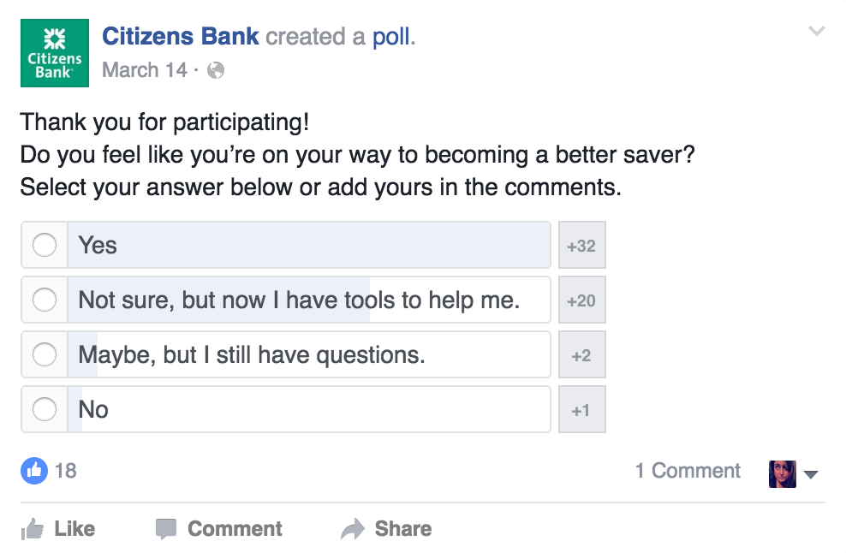
Task: Click the public globe privacy icon
Action: coord(216,70)
